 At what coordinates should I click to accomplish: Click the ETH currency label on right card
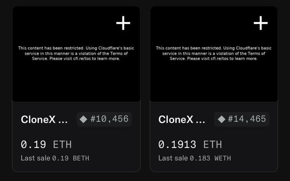tap(213, 144)
